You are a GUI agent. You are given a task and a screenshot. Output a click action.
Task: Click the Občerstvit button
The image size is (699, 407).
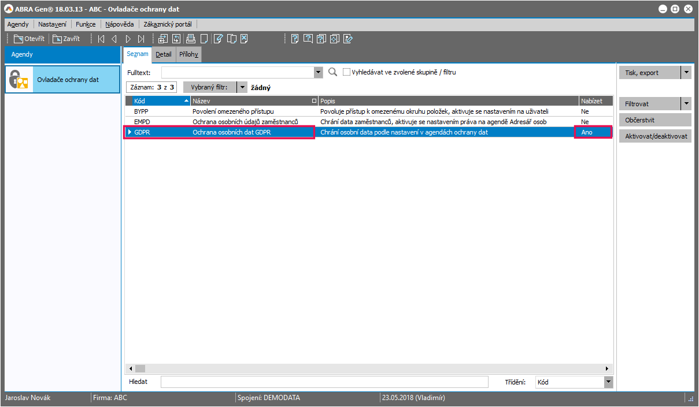click(654, 120)
